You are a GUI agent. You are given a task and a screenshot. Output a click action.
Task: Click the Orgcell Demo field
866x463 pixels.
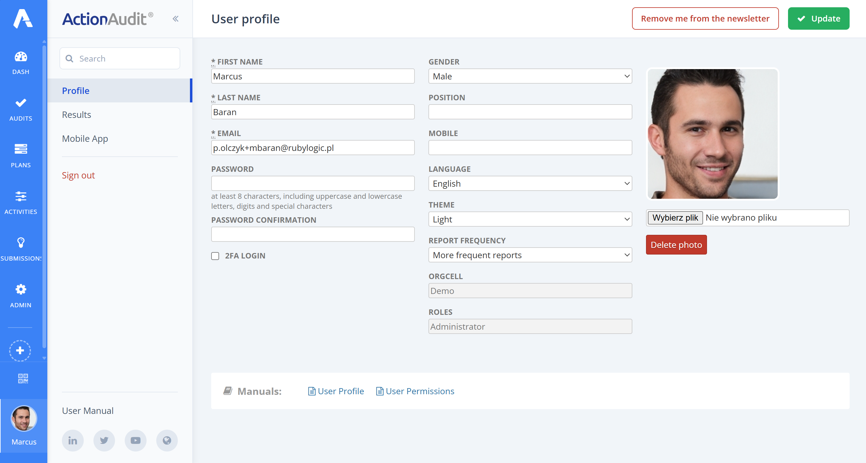coord(530,291)
